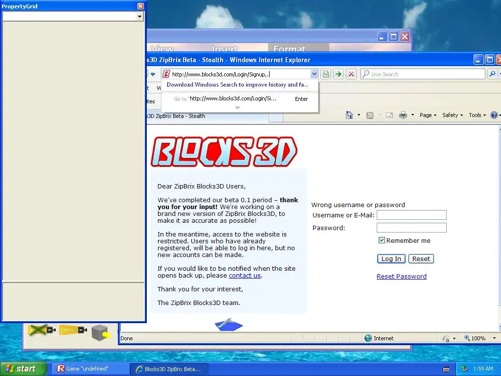This screenshot has width=501, height=376.
Task: Click the Internet zone globe icon
Action: (x=368, y=338)
